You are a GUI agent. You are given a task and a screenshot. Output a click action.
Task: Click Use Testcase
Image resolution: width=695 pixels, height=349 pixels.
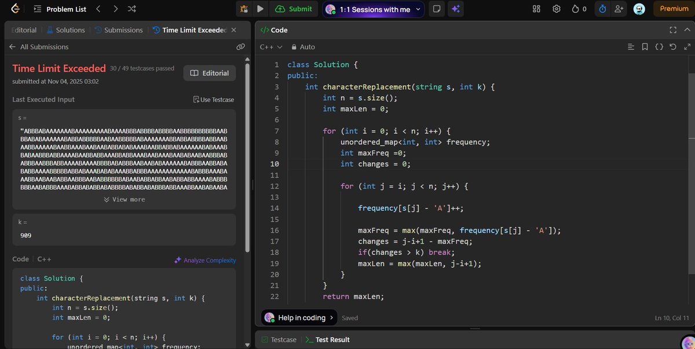pos(214,100)
